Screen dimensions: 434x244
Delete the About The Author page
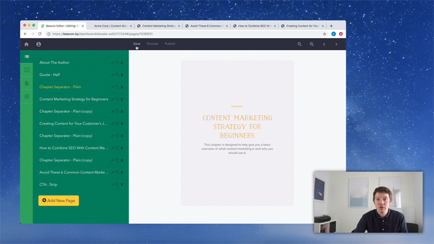(x=122, y=63)
